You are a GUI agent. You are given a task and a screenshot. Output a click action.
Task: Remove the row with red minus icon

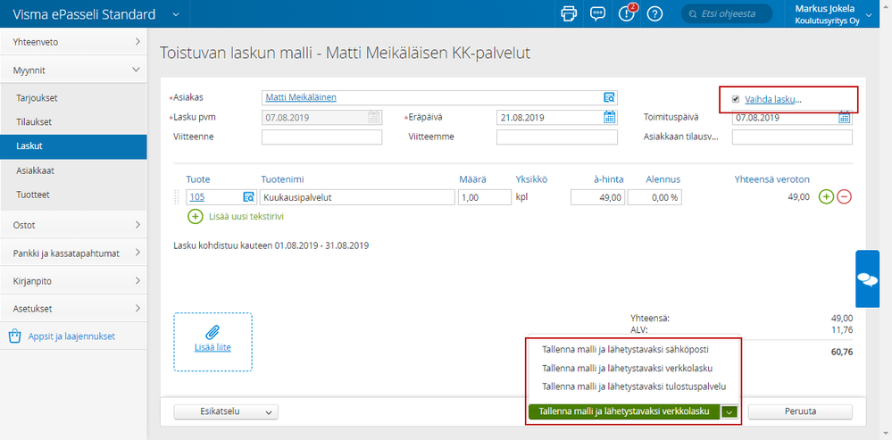point(844,196)
